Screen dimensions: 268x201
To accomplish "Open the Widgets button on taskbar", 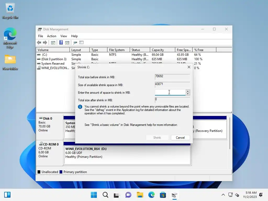I will pyautogui.click(x=7, y=195).
